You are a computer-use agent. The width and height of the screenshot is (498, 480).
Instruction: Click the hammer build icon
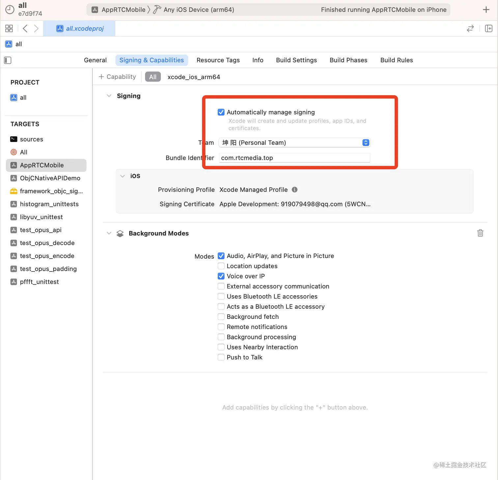[x=157, y=10]
